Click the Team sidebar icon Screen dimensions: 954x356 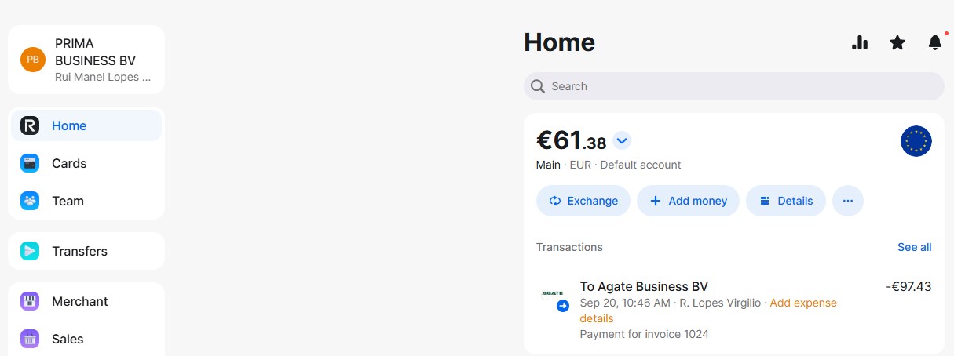(x=30, y=201)
